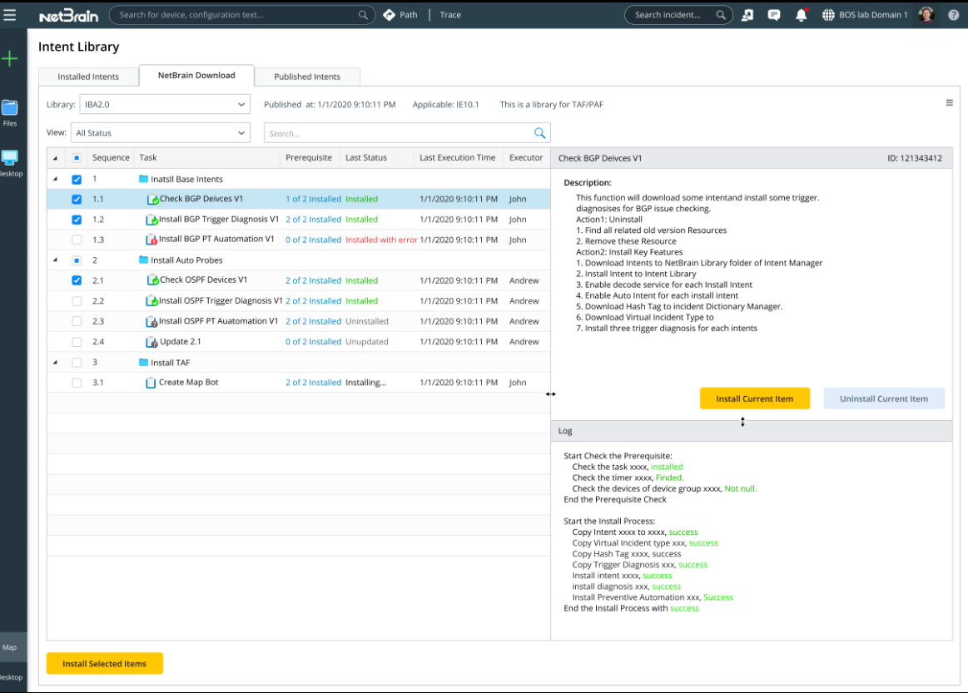The height and width of the screenshot is (693, 968).
Task: Click the Install BGP PT Auatomation error icon
Action: [151, 240]
